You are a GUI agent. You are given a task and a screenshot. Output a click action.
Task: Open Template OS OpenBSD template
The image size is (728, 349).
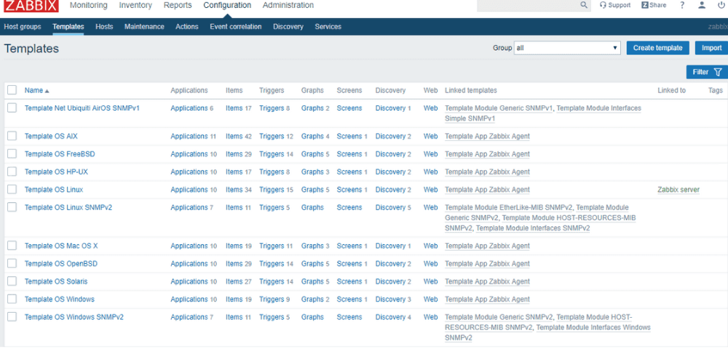click(61, 264)
